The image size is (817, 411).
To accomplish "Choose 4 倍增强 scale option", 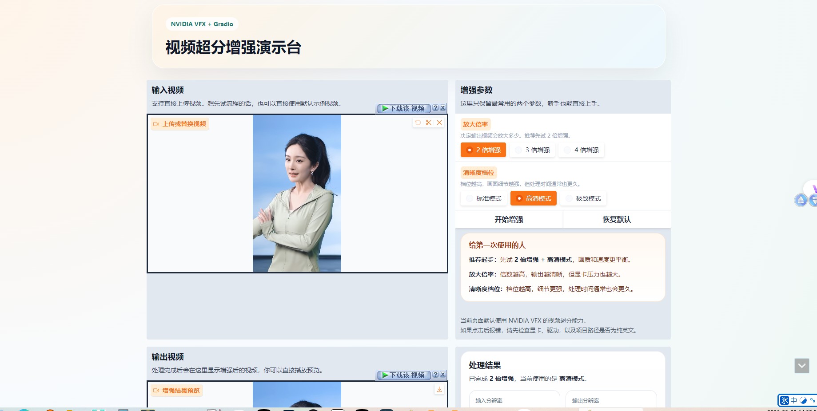I will click(582, 150).
